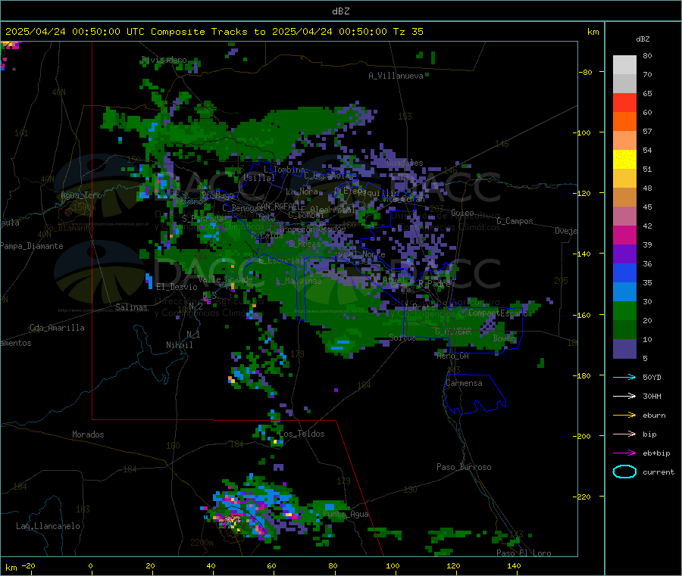This screenshot has height=576, width=682.
Task: Click the bip pink arrow legend icon
Action: point(624,434)
